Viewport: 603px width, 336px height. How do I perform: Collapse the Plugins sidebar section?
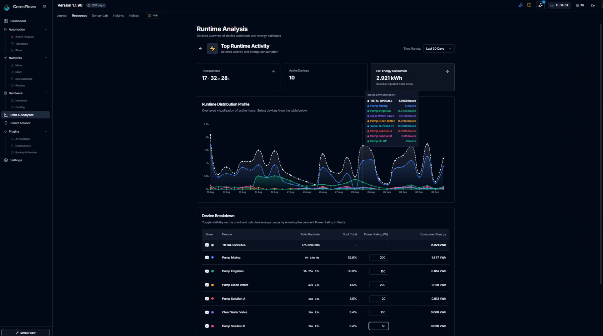pos(46,132)
